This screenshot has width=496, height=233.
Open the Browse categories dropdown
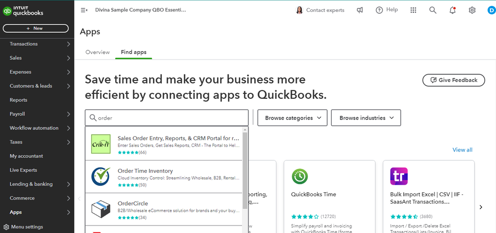pos(292,118)
